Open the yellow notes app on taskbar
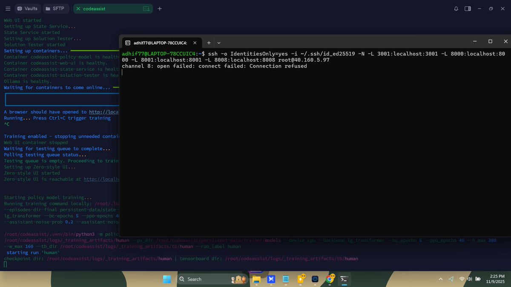 [x=301, y=279]
